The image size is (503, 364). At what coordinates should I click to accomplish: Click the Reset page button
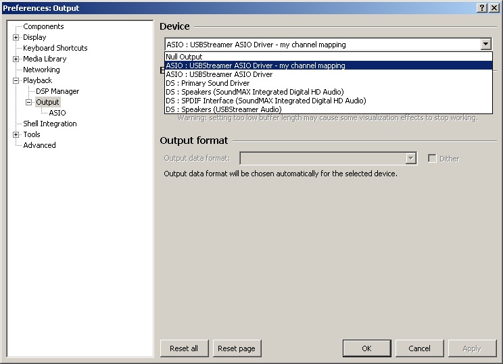coord(237,348)
